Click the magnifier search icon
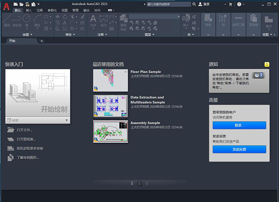279x202 pixels. point(194,4)
